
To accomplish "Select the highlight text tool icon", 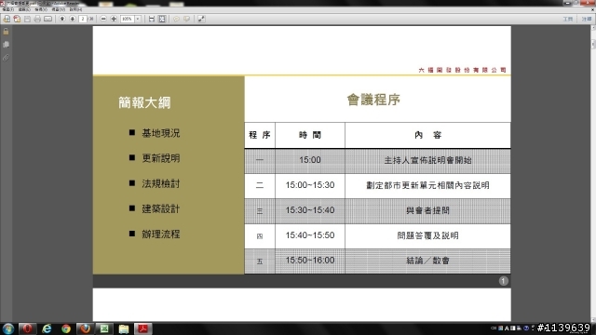I will (186, 19).
